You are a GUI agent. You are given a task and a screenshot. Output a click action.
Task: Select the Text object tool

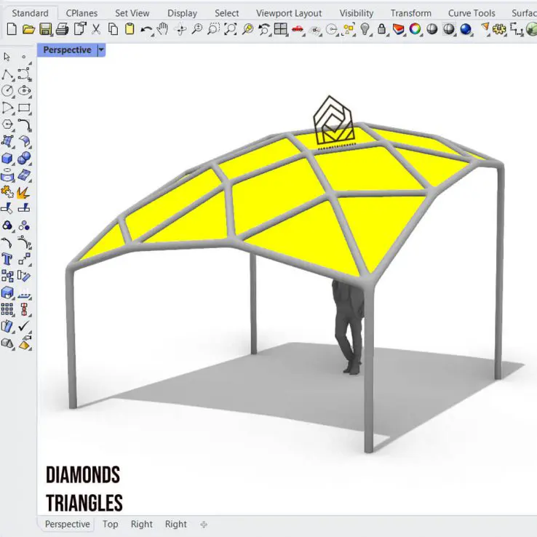(8, 259)
